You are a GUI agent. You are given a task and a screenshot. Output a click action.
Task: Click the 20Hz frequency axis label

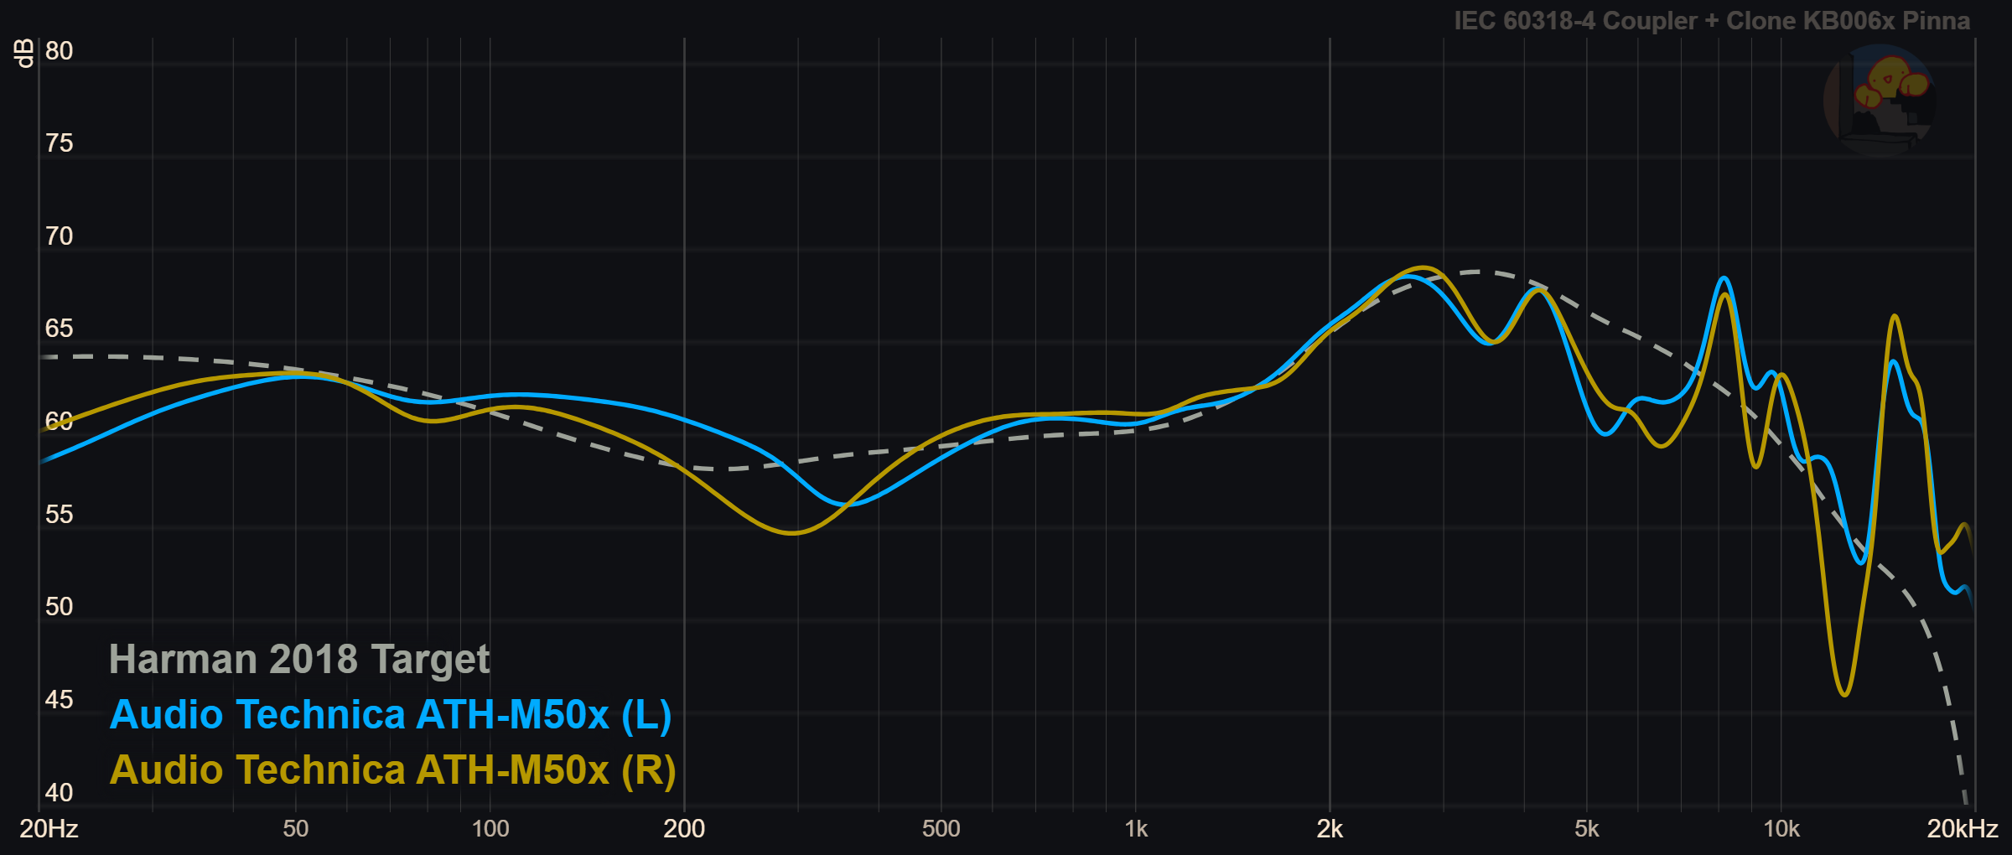click(x=49, y=829)
